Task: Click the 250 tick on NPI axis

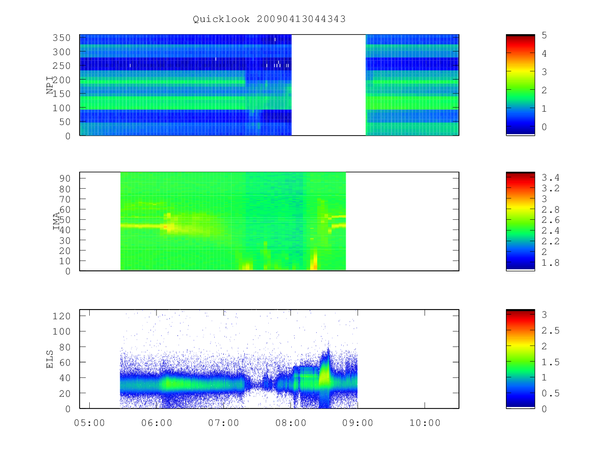Action: (62, 66)
